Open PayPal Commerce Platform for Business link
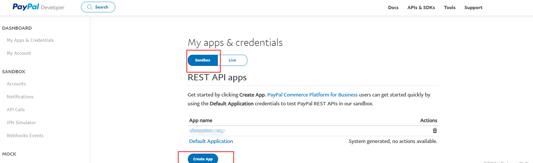 tap(312, 95)
